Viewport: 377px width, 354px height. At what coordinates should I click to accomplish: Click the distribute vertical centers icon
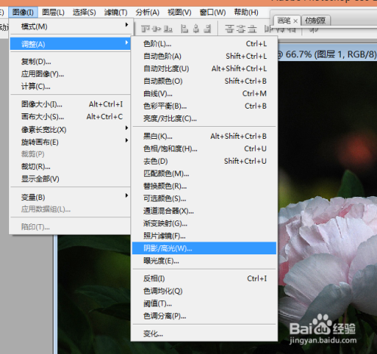point(241,29)
